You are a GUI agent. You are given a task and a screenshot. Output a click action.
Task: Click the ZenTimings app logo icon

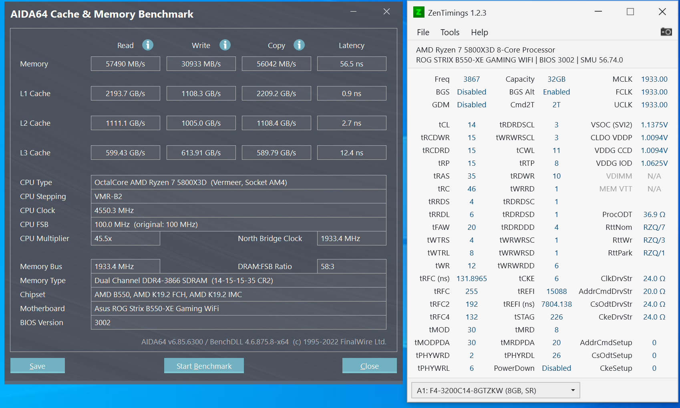click(x=418, y=12)
